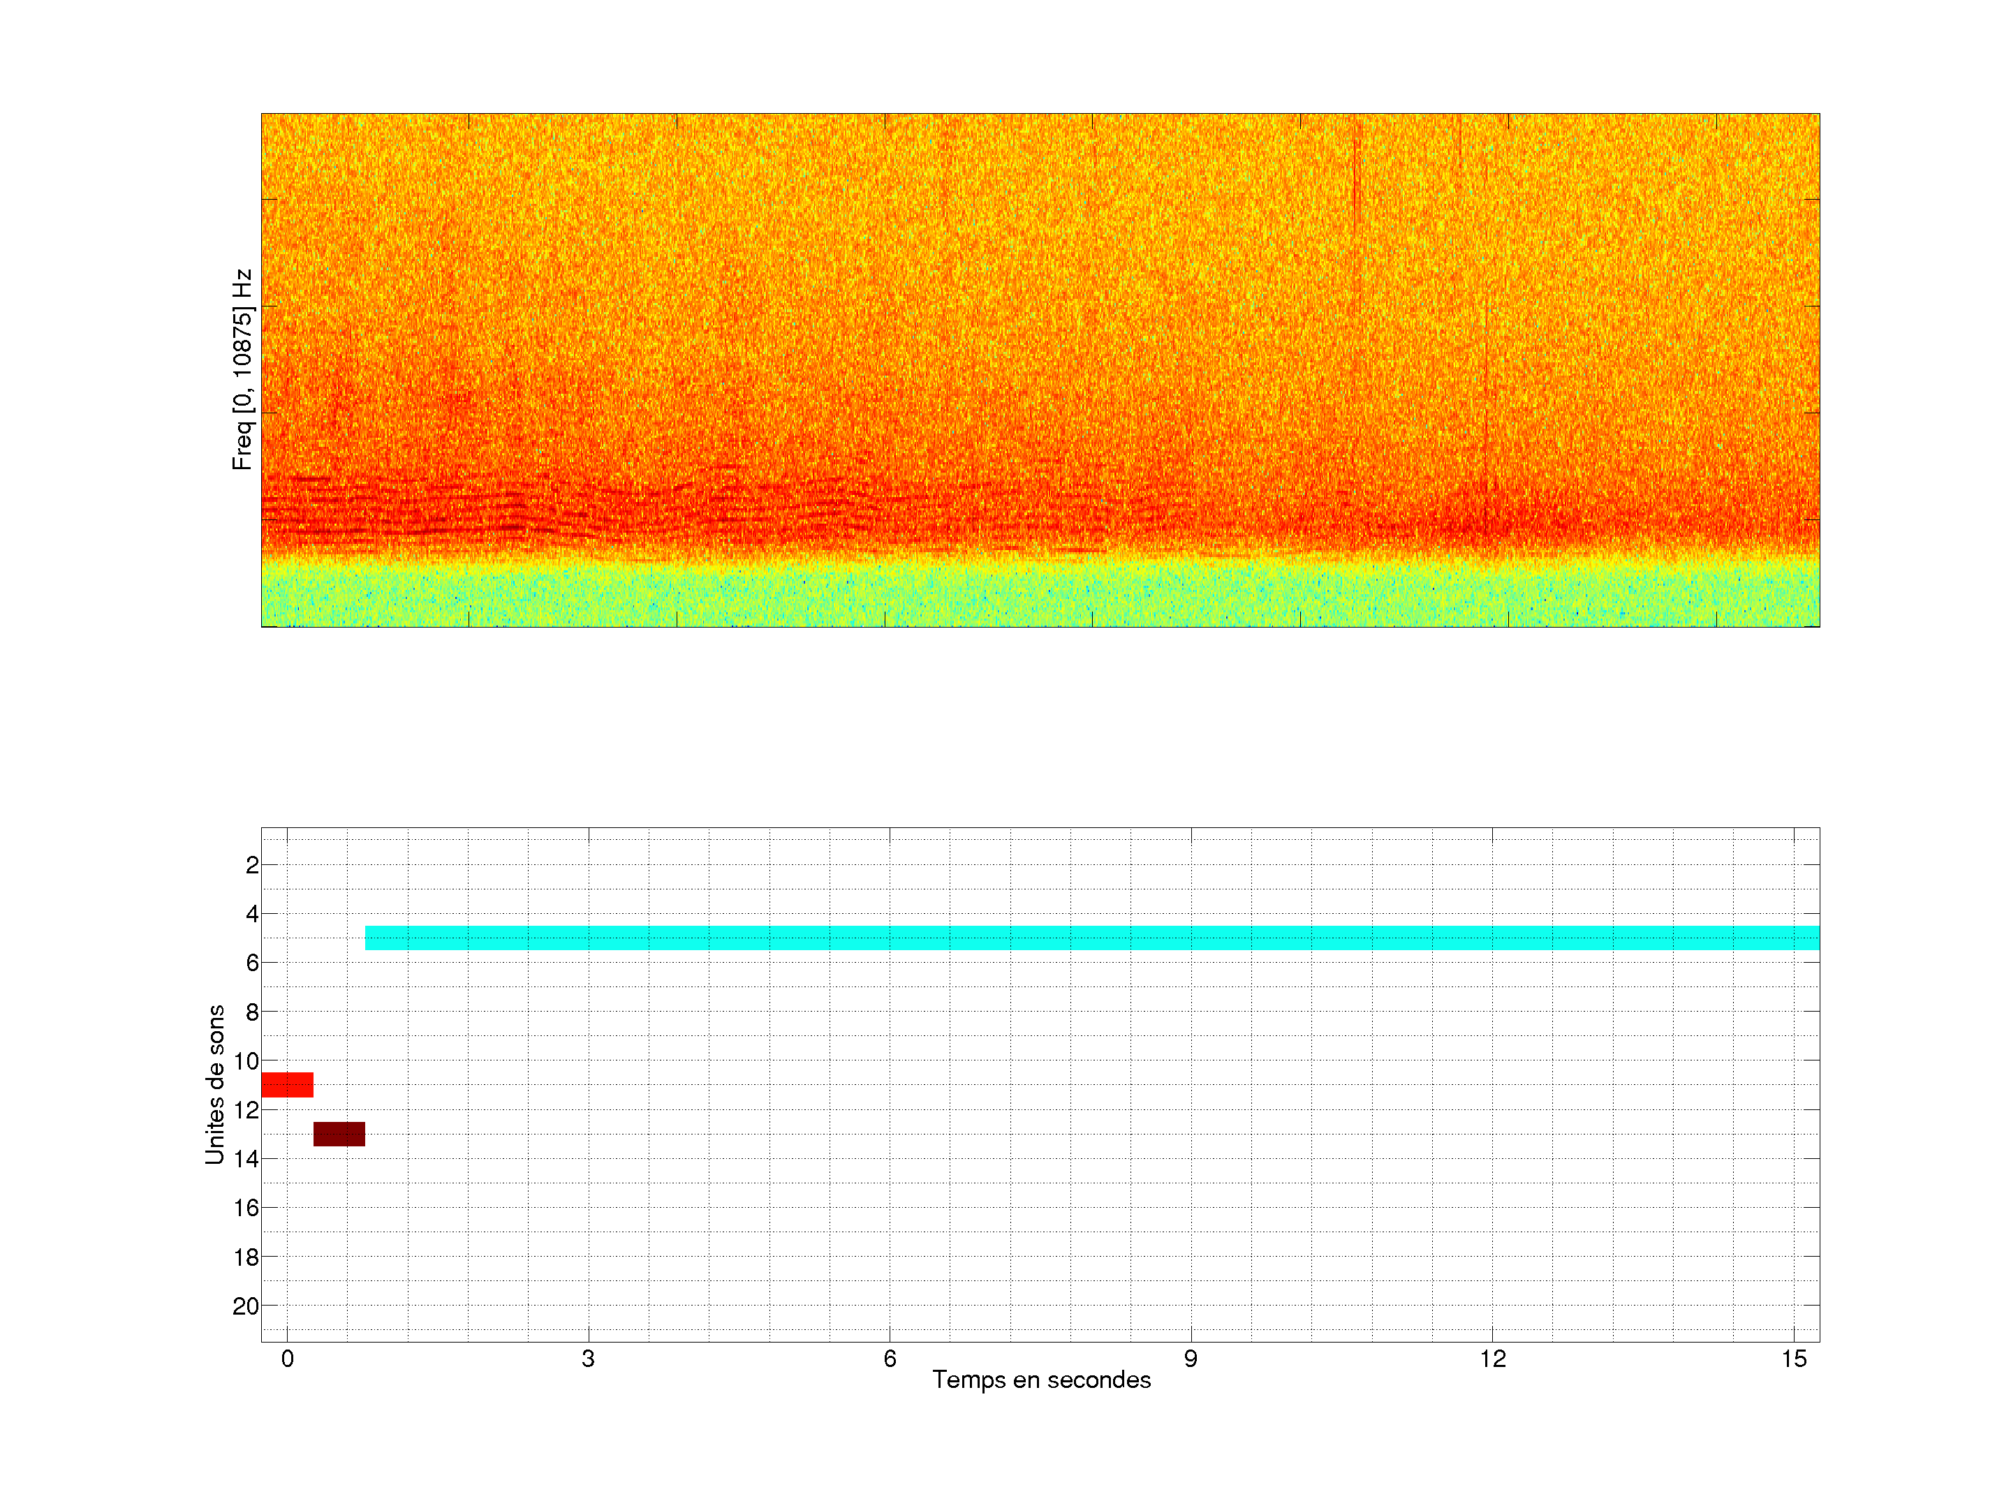The image size is (2011, 1508).
Task: Click the y-axis tick label 18
Action: pyautogui.click(x=246, y=1257)
